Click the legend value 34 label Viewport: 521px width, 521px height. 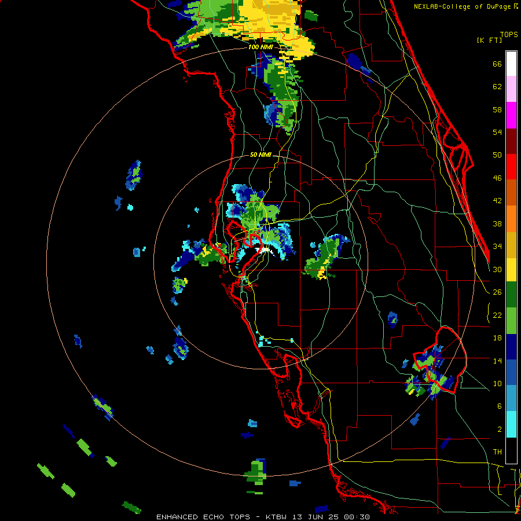497,247
